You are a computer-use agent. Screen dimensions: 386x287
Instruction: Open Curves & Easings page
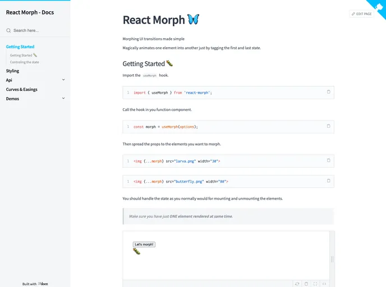22,89
